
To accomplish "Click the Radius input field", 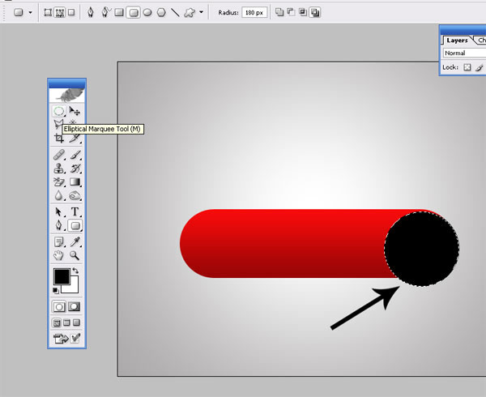I will click(254, 12).
